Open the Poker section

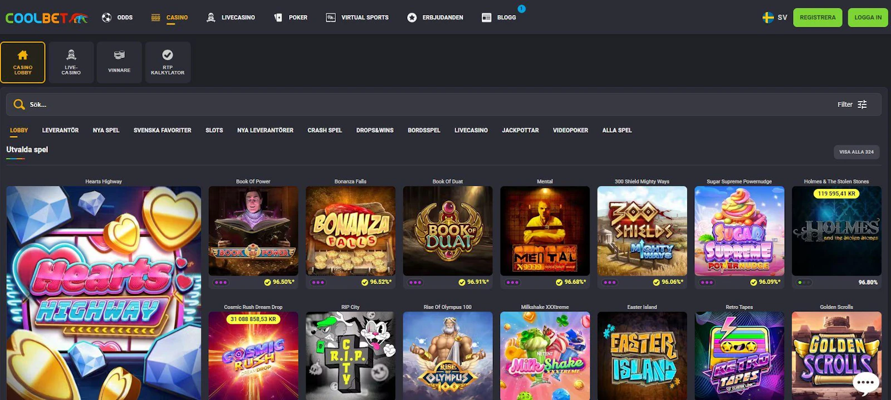point(291,17)
